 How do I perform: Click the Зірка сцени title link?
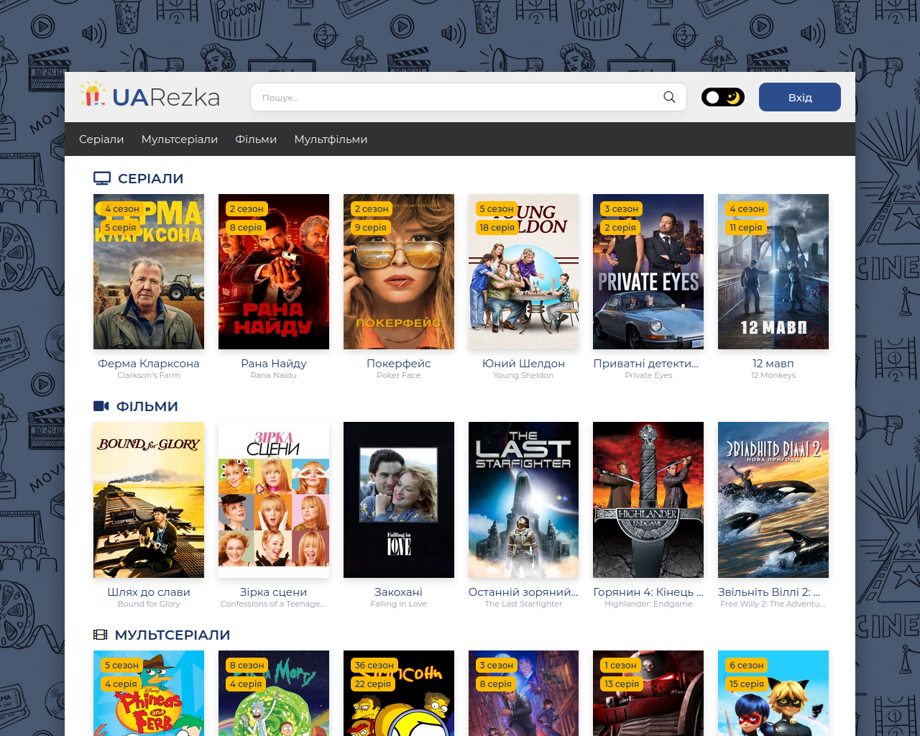click(x=274, y=592)
